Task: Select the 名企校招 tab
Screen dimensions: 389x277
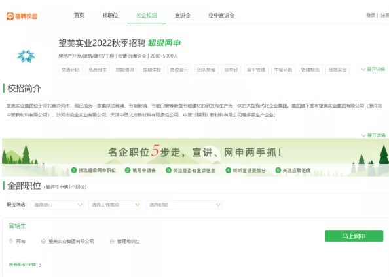Action: coord(147,15)
